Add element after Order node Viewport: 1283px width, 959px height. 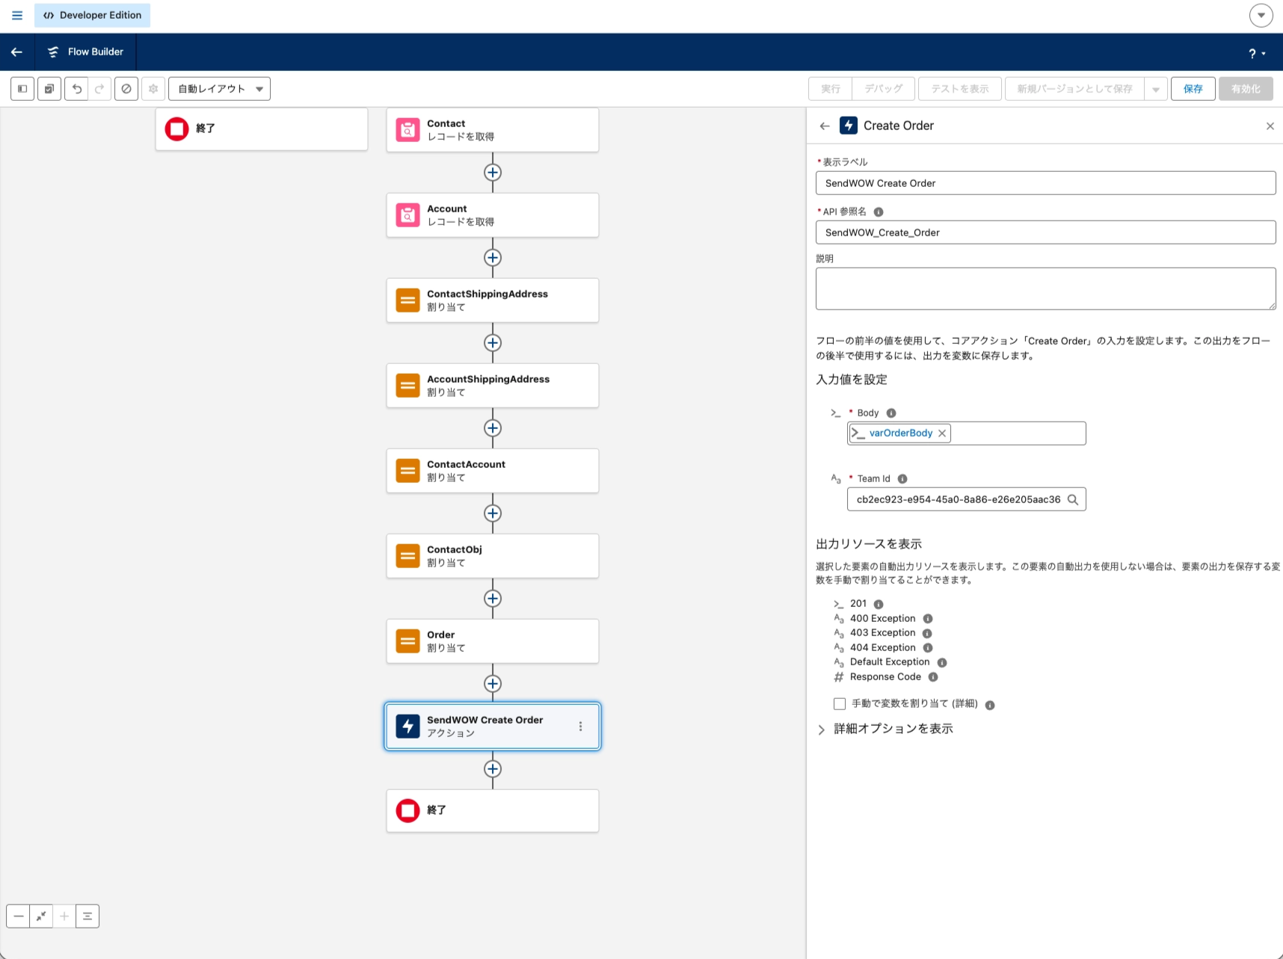[x=492, y=684]
